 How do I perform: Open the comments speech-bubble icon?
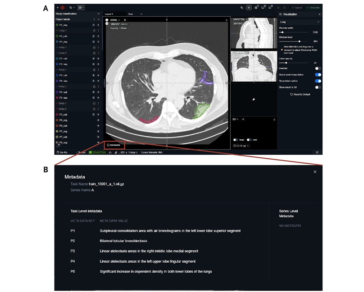point(263,8)
